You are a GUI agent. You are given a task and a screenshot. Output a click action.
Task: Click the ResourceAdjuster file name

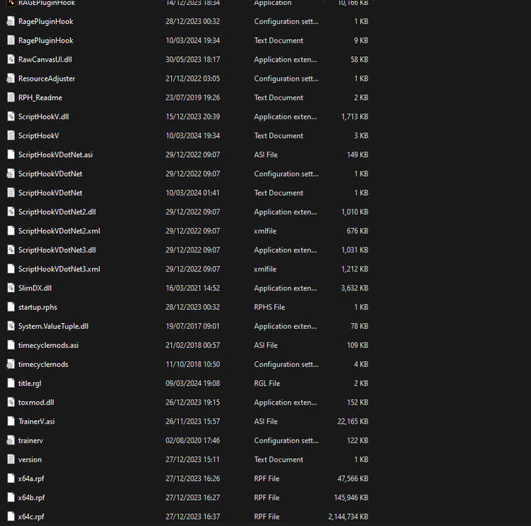point(47,79)
